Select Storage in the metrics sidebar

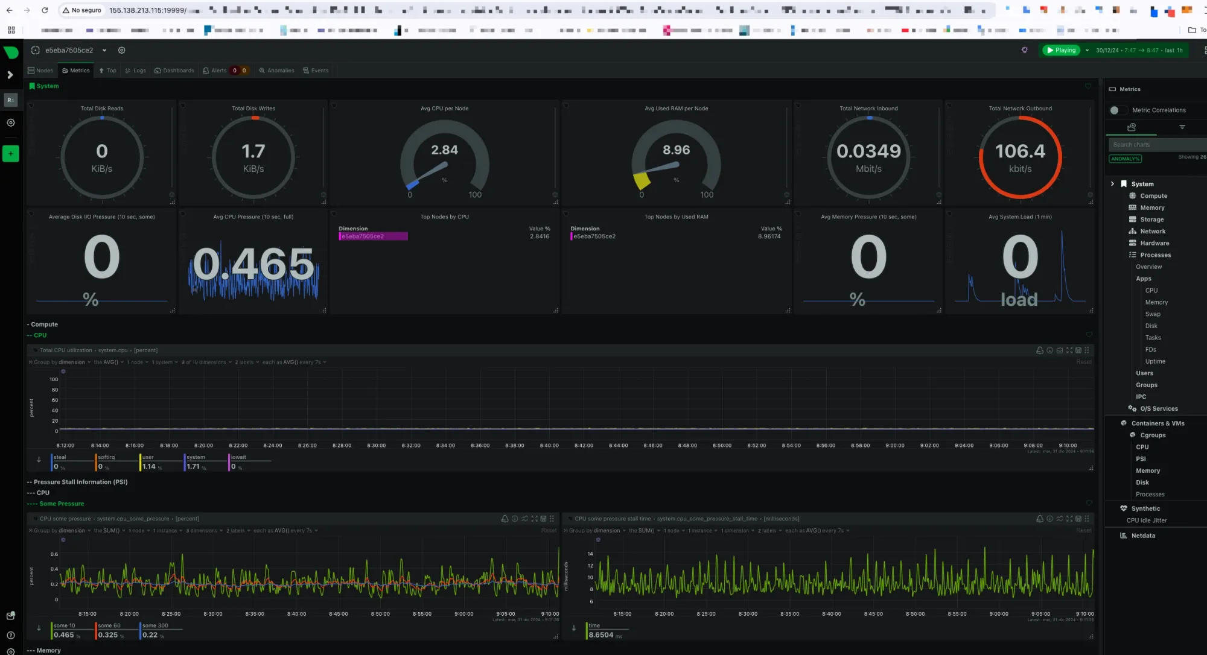point(1151,220)
